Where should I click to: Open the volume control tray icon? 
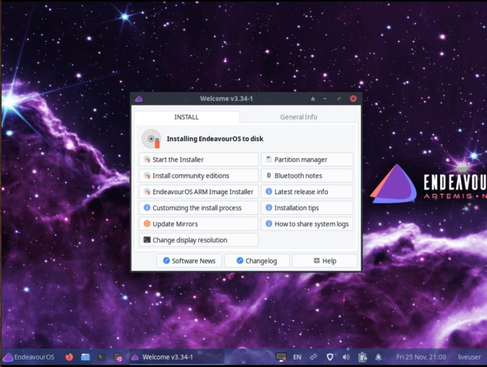pyautogui.click(x=346, y=357)
